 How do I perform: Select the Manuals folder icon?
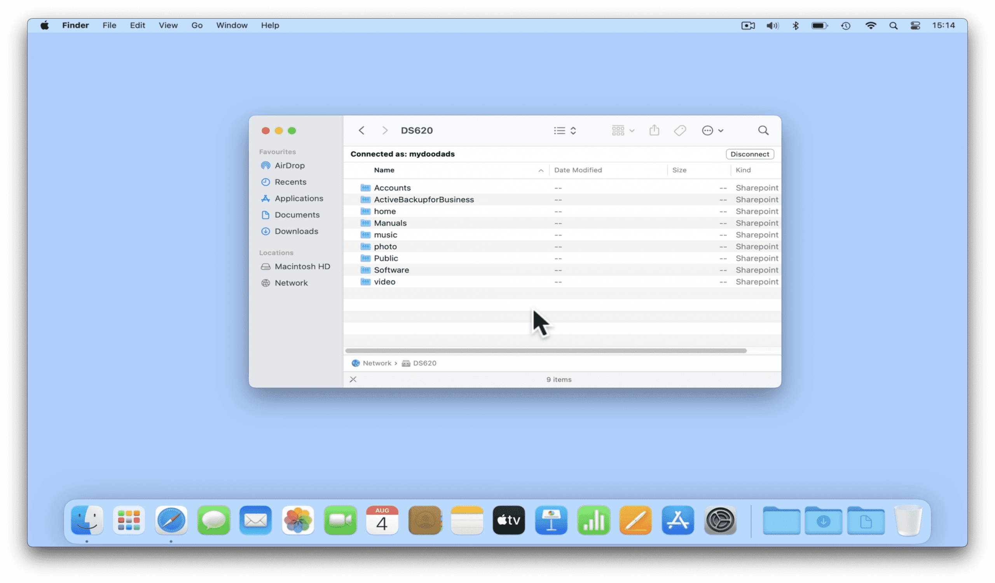point(366,223)
